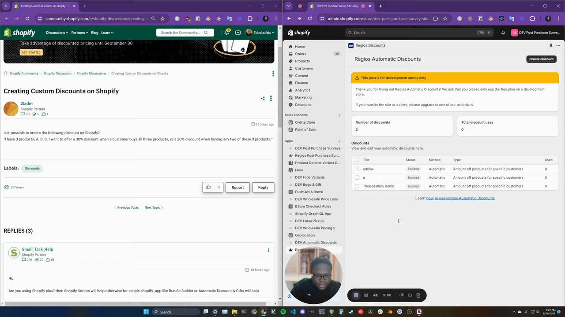The height and width of the screenshot is (317, 565).
Task: Bookmark the community page with the star
Action: pos(162,18)
